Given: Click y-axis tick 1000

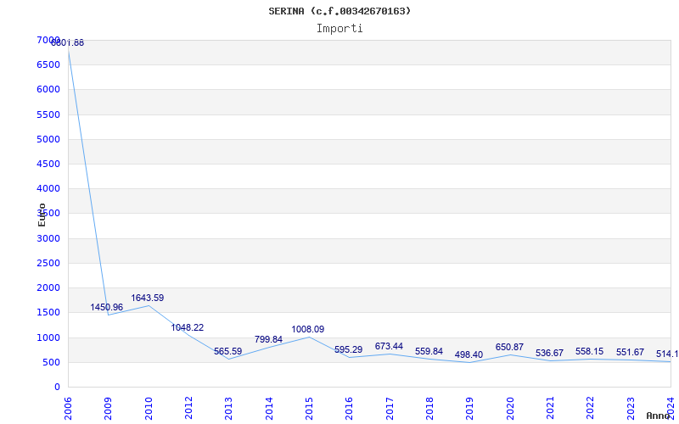Looking at the screenshot, I should pos(48,338).
